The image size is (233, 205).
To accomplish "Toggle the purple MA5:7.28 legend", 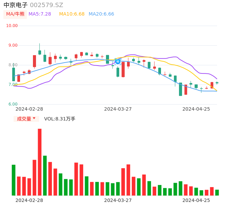I will click(x=40, y=14).
